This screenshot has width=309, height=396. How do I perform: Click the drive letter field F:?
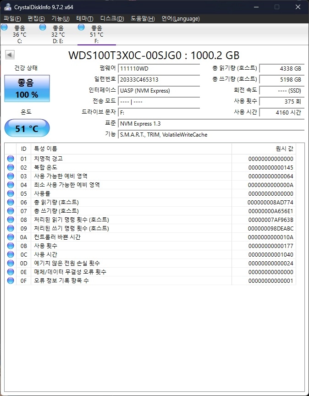point(159,113)
